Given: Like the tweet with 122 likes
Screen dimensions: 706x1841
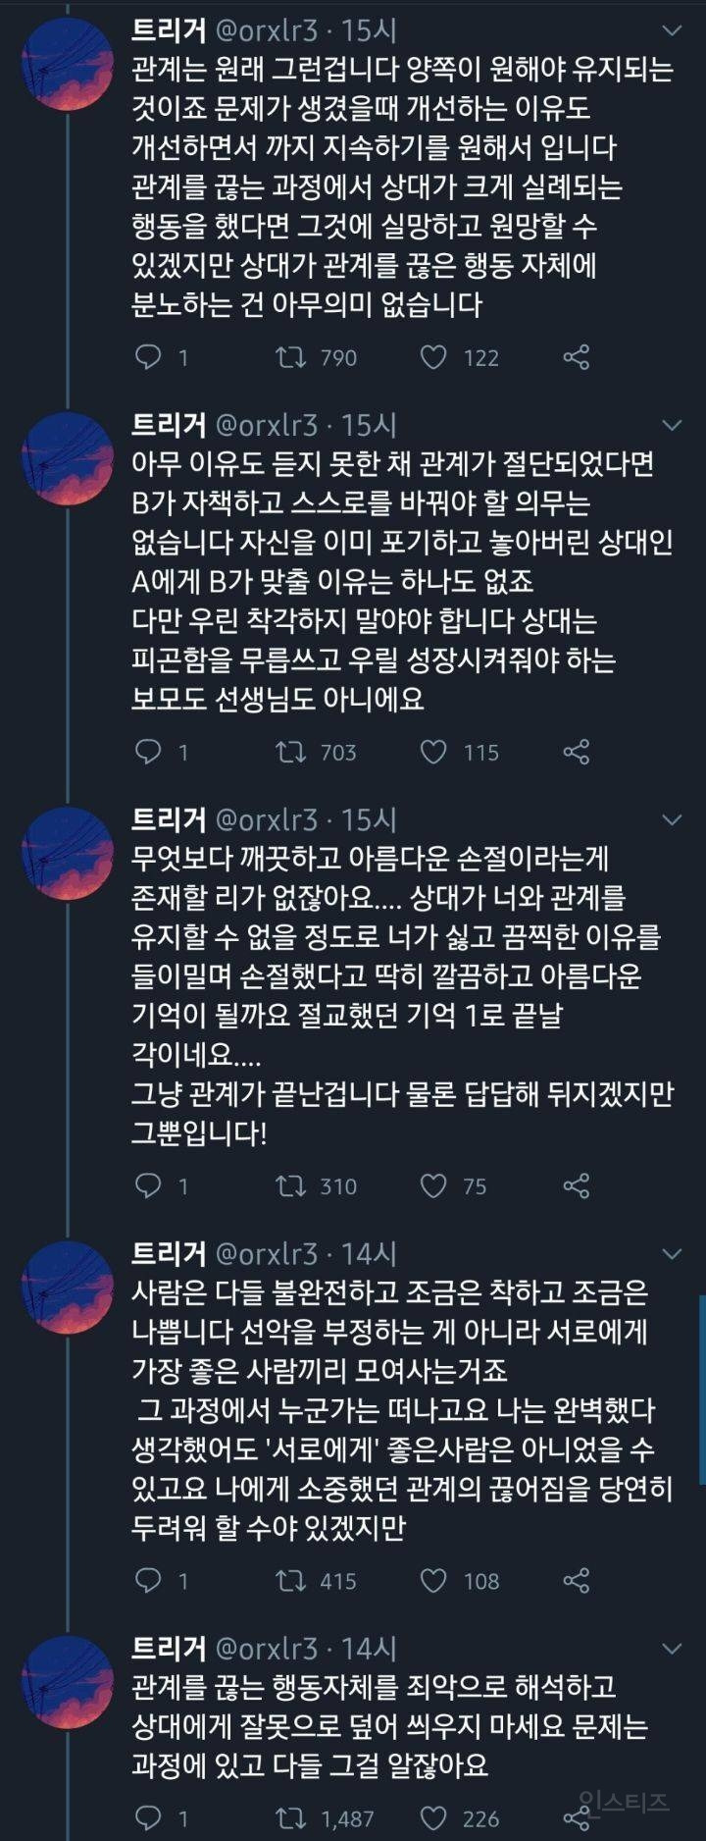Looking at the screenshot, I should 433,357.
